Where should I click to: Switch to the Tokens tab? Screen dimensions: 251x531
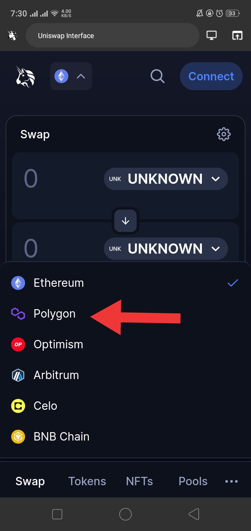(x=87, y=481)
